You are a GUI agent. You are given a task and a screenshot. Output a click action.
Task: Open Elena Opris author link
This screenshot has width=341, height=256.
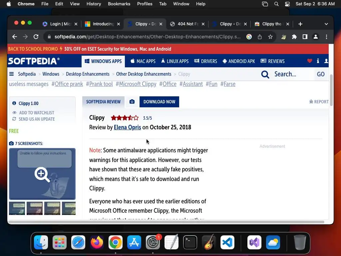128,127
